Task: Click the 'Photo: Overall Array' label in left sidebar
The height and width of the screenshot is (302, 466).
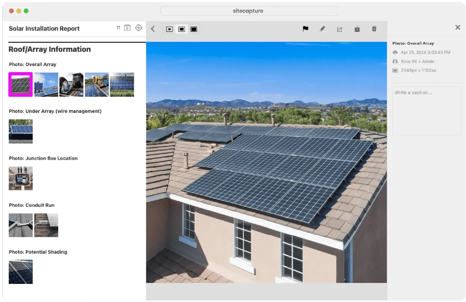Action: point(32,64)
